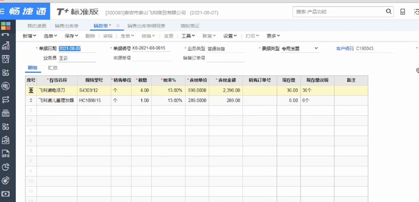Click the 289.0000 unit price cell
The width and height of the screenshot is (419, 202).
point(197,101)
